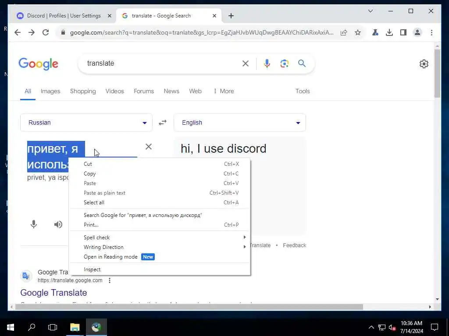Screen dimensions: 449x336
Task: Open the English target language dropdown
Action: pyautogui.click(x=240, y=122)
